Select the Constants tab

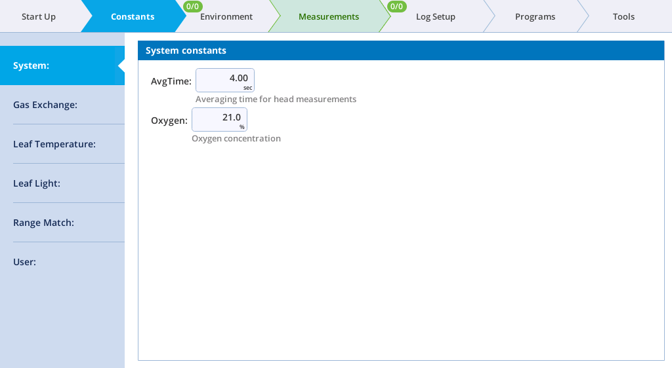coord(133,16)
